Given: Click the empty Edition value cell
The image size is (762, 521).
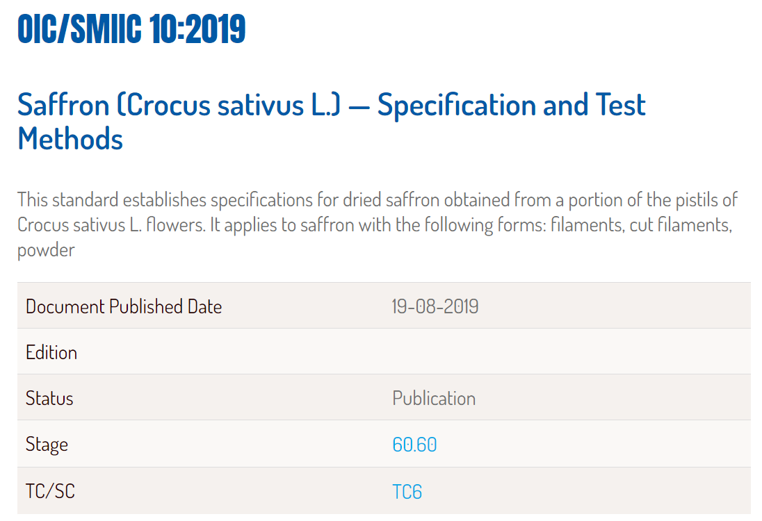Looking at the screenshot, I should (568, 352).
